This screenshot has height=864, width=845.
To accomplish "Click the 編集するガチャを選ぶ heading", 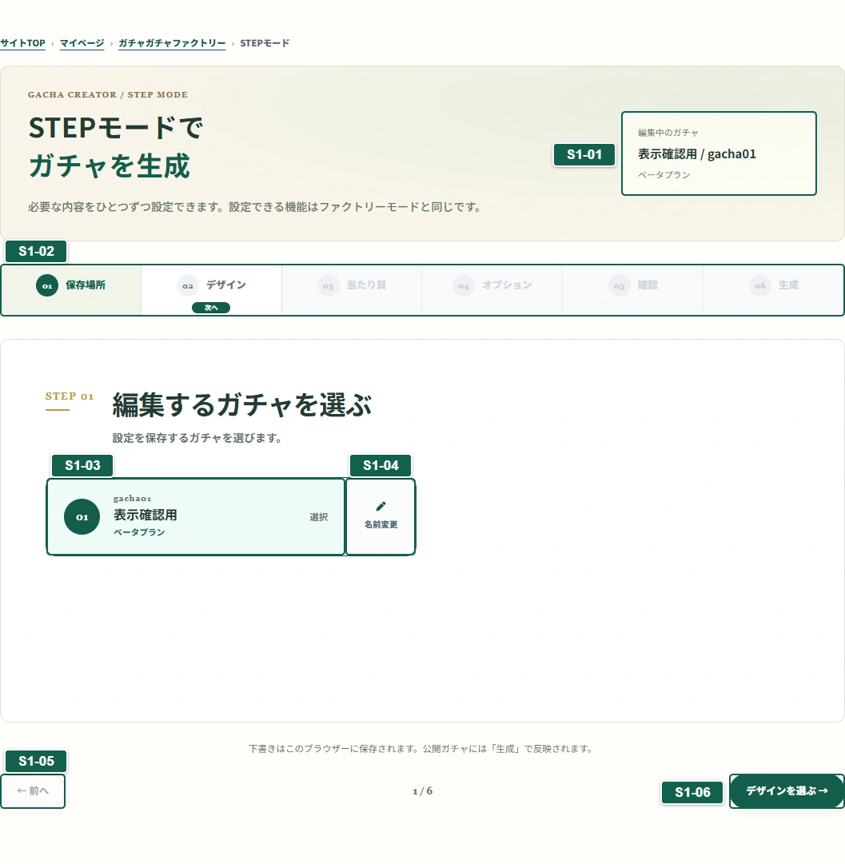I will point(242,405).
